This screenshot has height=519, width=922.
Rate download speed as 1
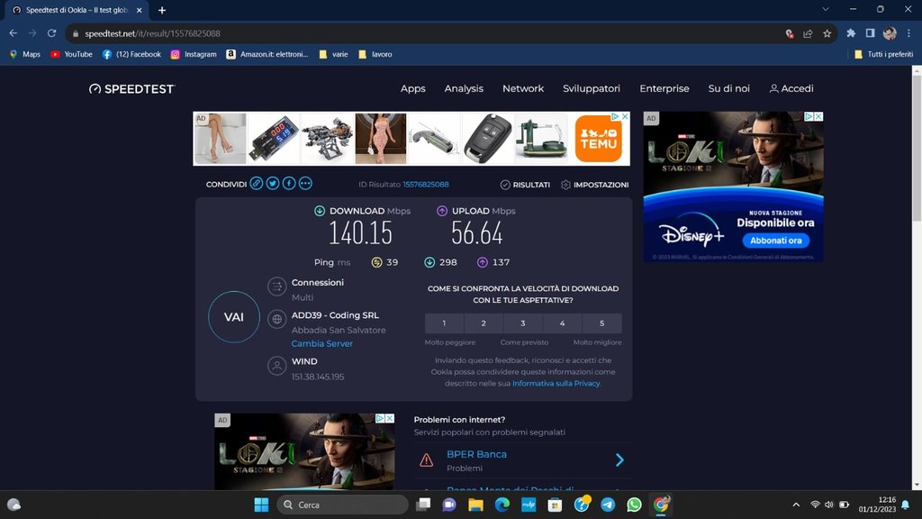point(444,323)
